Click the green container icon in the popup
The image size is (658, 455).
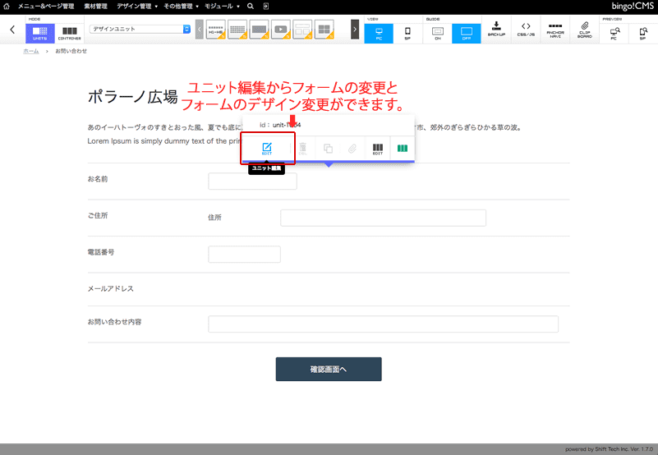(403, 148)
